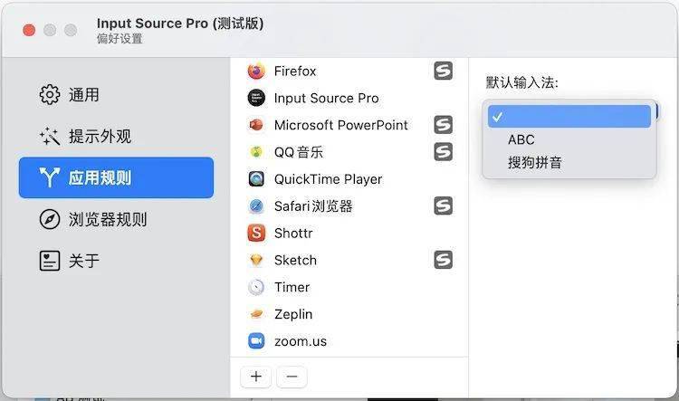Click the Sogou badge beside Microsoft PowerPoint
Image resolution: width=679 pixels, height=401 pixels.
[x=443, y=125]
